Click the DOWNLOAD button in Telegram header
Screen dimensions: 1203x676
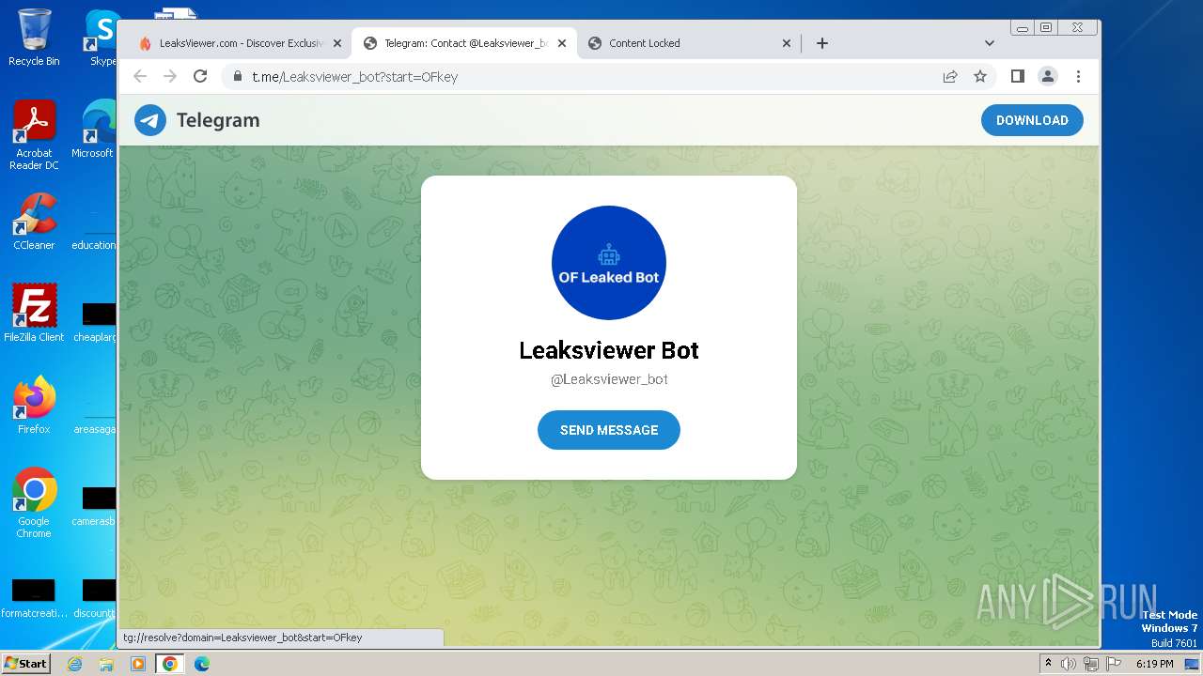point(1032,120)
